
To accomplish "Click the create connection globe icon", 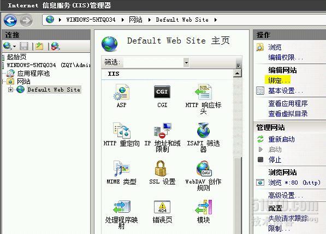I will pos(8,46).
